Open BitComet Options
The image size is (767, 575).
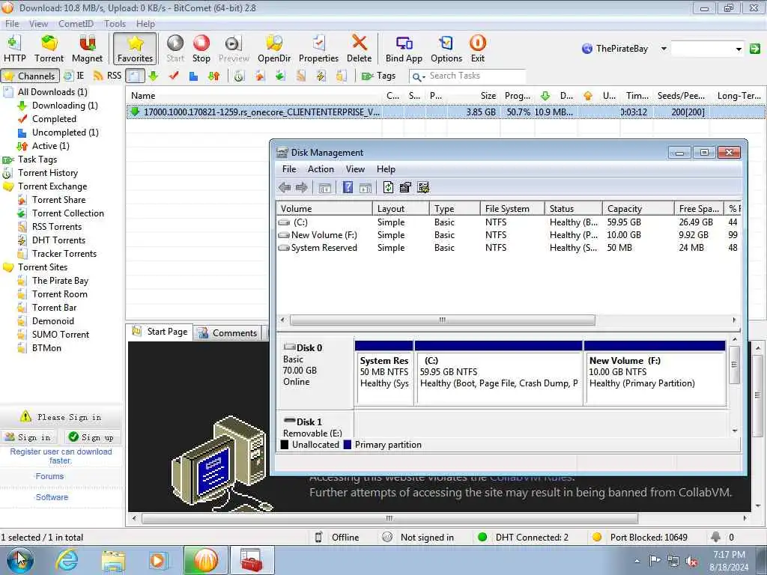[446, 49]
